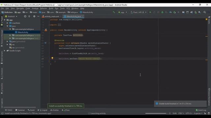Unfold the collapsed import block
The width and height of the screenshot is (211, 118).
(59, 25)
